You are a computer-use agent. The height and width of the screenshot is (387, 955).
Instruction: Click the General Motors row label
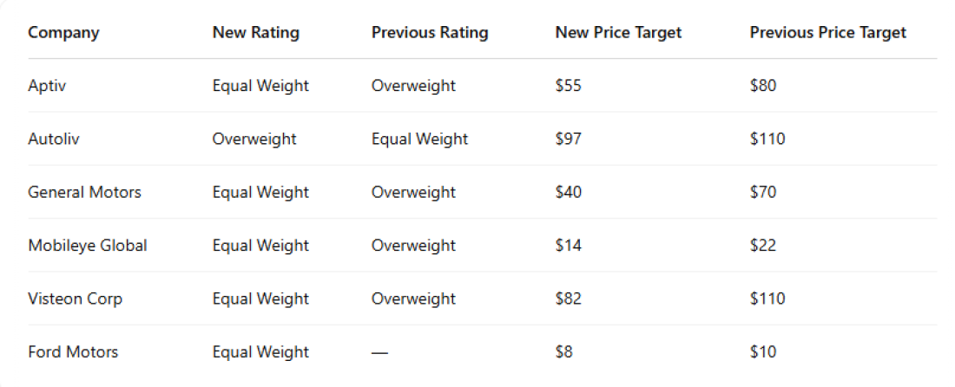click(84, 192)
